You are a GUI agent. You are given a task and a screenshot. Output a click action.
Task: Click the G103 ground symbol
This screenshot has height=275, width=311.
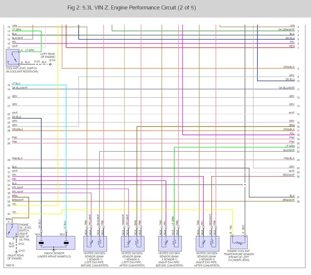(17, 252)
